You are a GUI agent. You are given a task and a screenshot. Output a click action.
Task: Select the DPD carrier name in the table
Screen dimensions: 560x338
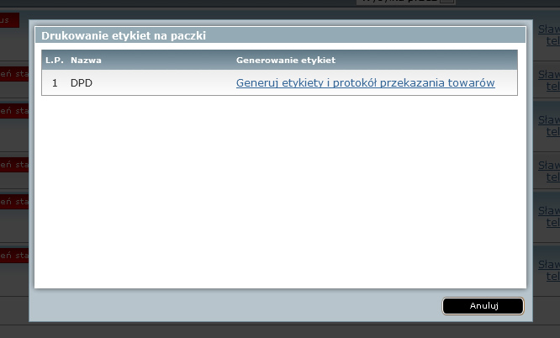click(82, 83)
